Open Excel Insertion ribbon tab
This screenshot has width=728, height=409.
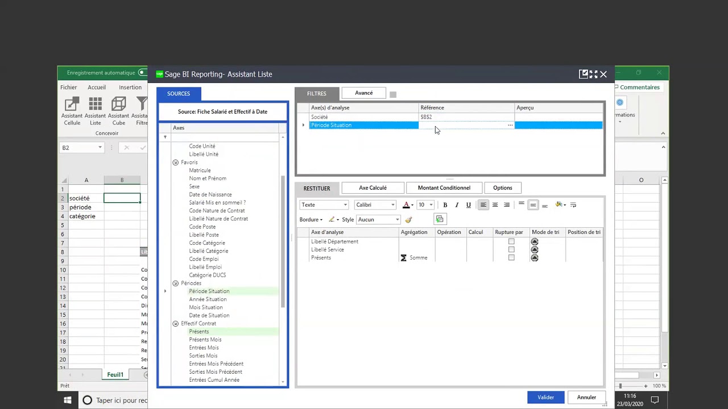tap(130, 87)
